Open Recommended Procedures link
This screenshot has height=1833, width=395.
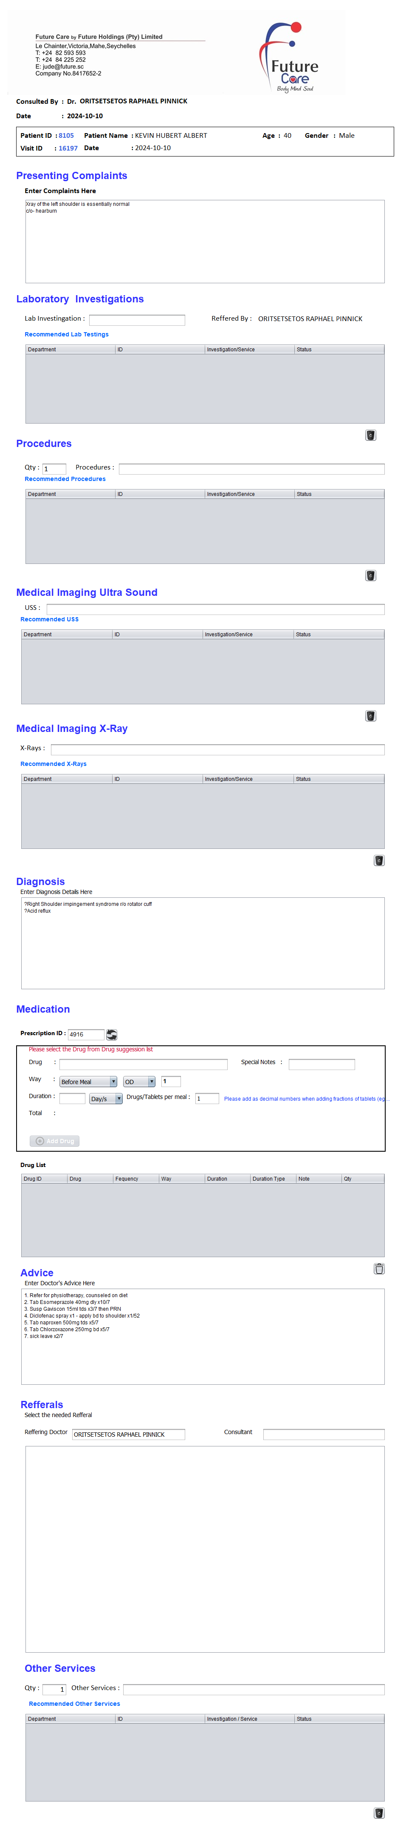click(x=65, y=479)
